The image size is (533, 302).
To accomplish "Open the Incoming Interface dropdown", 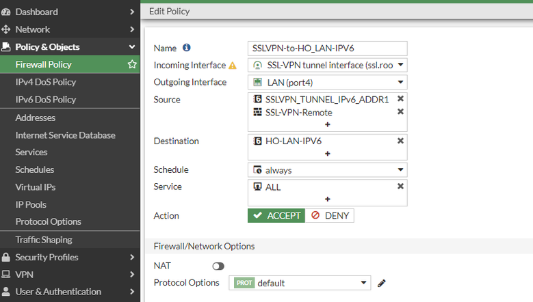I will click(328, 66).
